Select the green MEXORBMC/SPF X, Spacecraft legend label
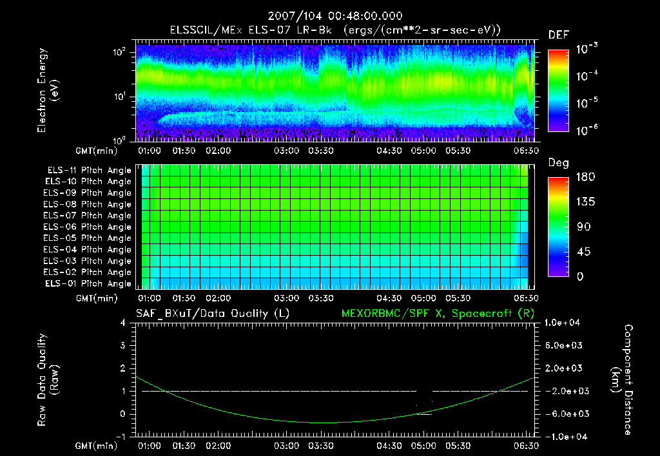Screen dimensions: 660x456 (437, 314)
